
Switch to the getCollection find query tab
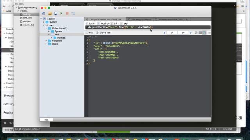tap(105, 19)
